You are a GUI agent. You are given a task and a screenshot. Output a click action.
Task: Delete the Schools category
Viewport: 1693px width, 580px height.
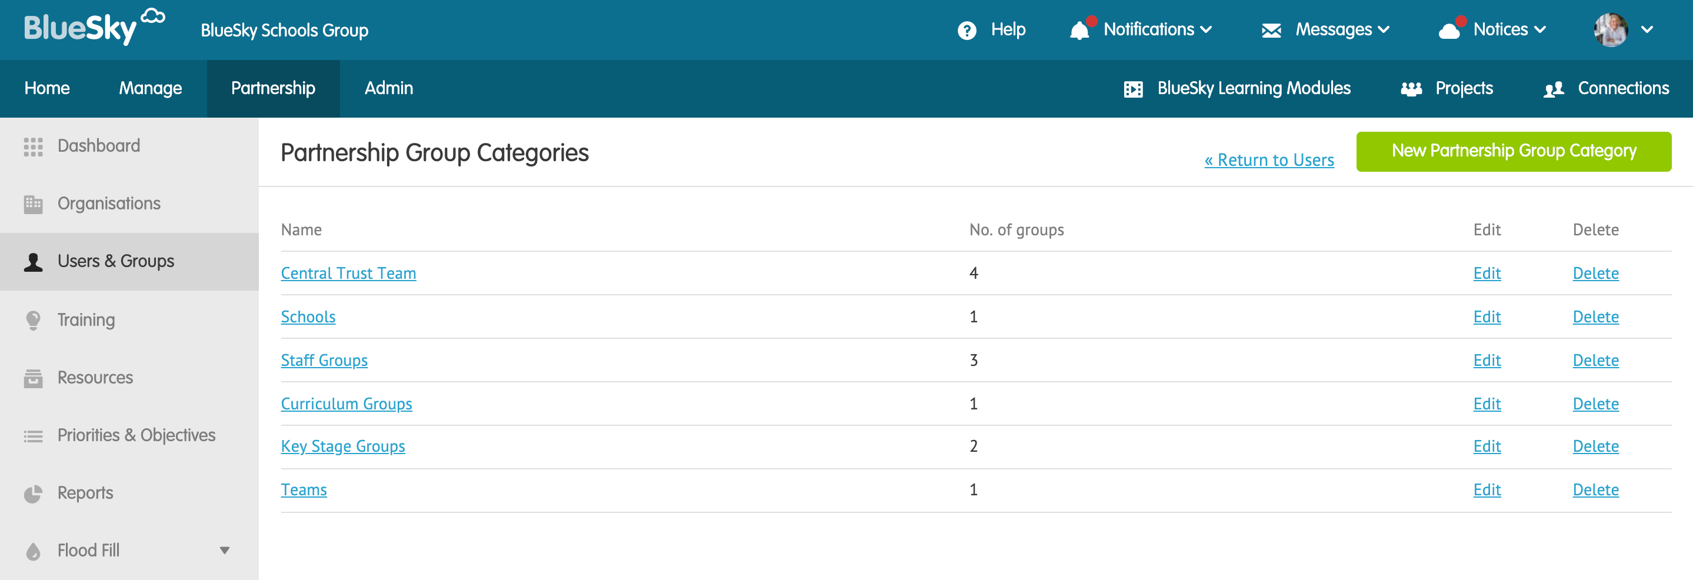coord(1595,316)
